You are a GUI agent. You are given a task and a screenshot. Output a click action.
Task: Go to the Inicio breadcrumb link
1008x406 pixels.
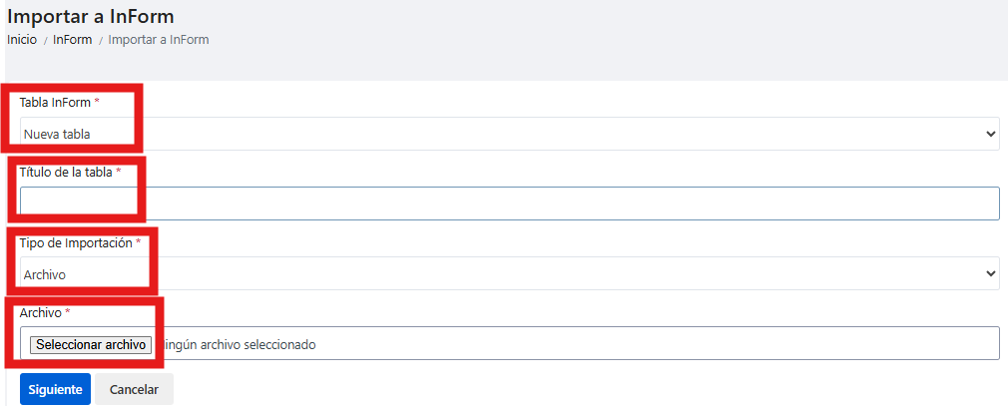[22, 40]
